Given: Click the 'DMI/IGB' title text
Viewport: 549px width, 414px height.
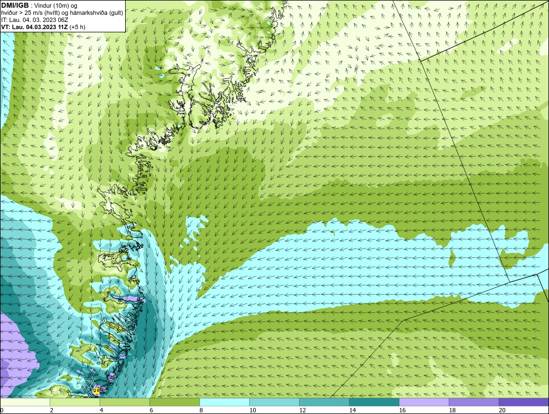Looking at the screenshot, I should pos(15,5).
